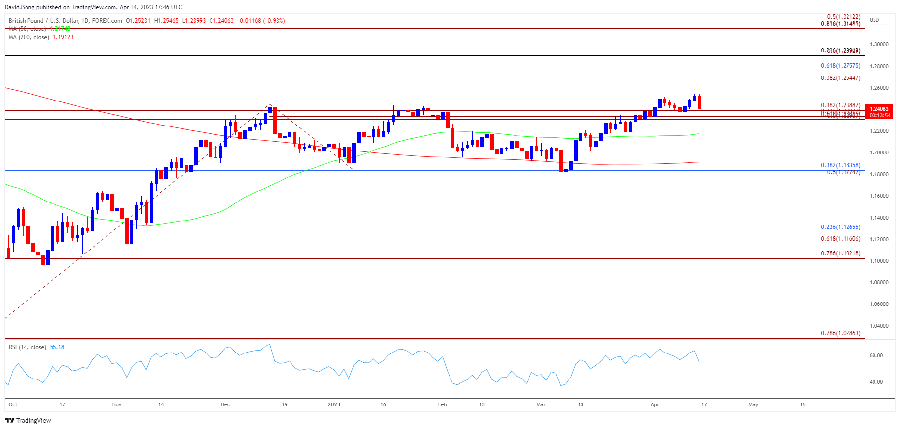
Task: Select the British Pound / U.S. Dollar chart title
Action: pos(65,21)
